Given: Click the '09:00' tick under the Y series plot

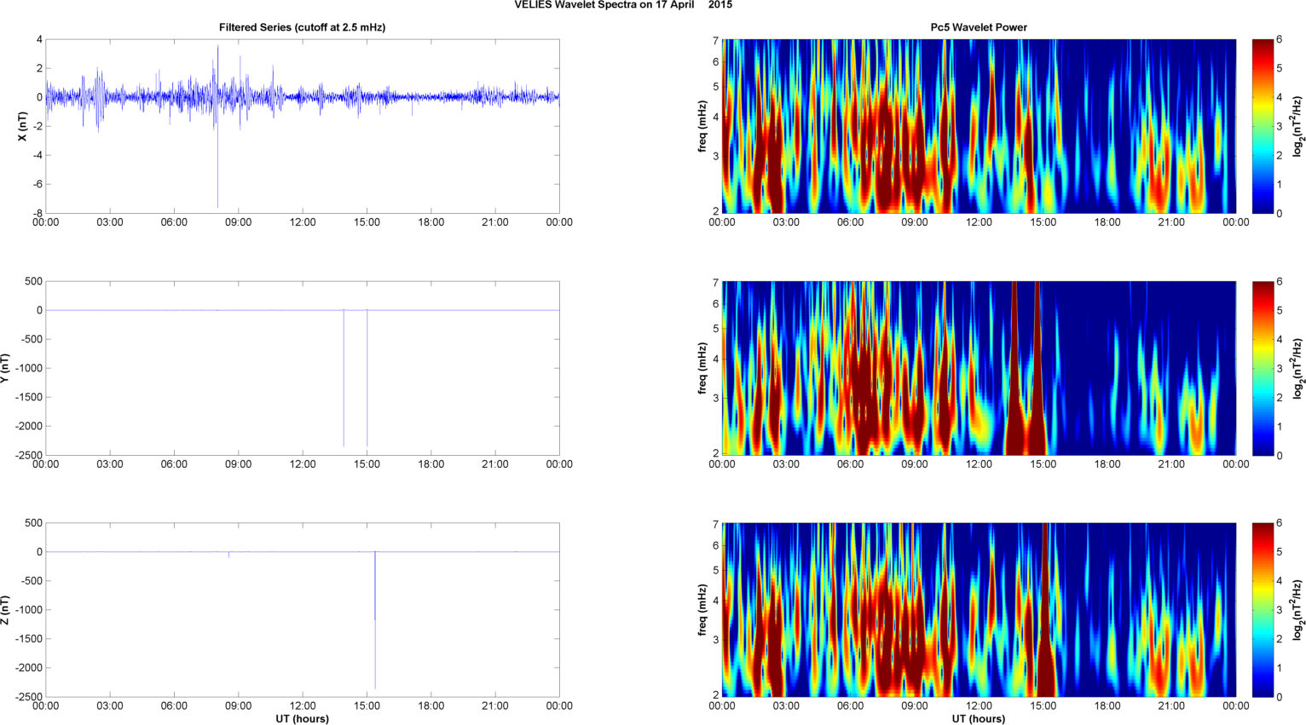Looking at the screenshot, I should [239, 464].
